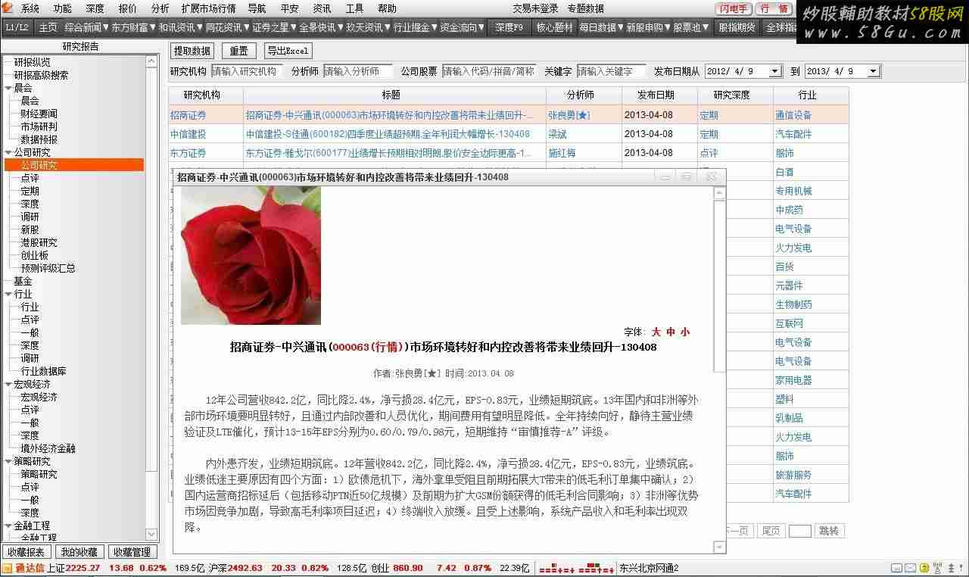Viewport: 969px width, 577px height.
Task: Click the 行情 button at top right
Action: click(774, 8)
